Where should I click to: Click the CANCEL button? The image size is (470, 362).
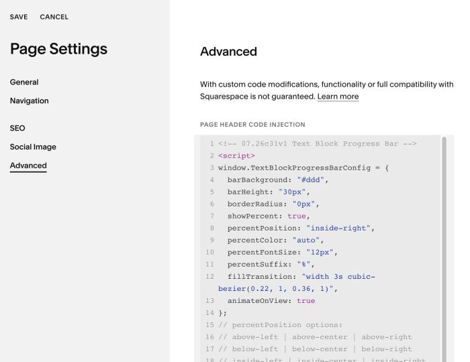(x=54, y=17)
